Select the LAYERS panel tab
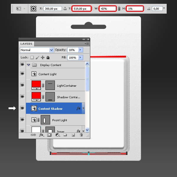The width and height of the screenshot is (177, 177). pos(26,44)
